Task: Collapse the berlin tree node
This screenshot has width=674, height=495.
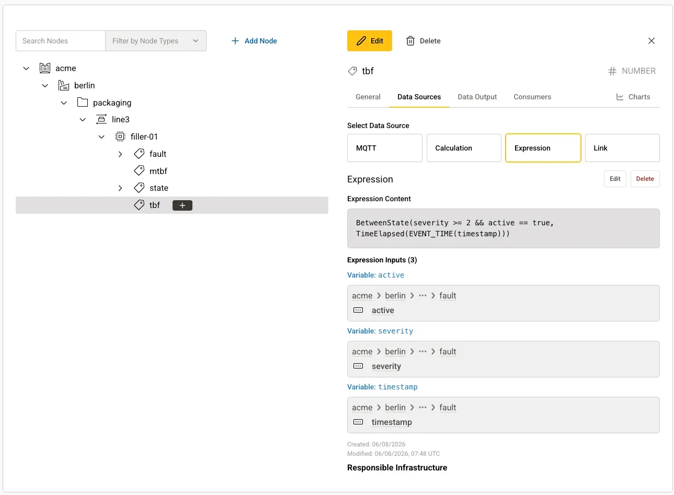Action: coord(45,85)
